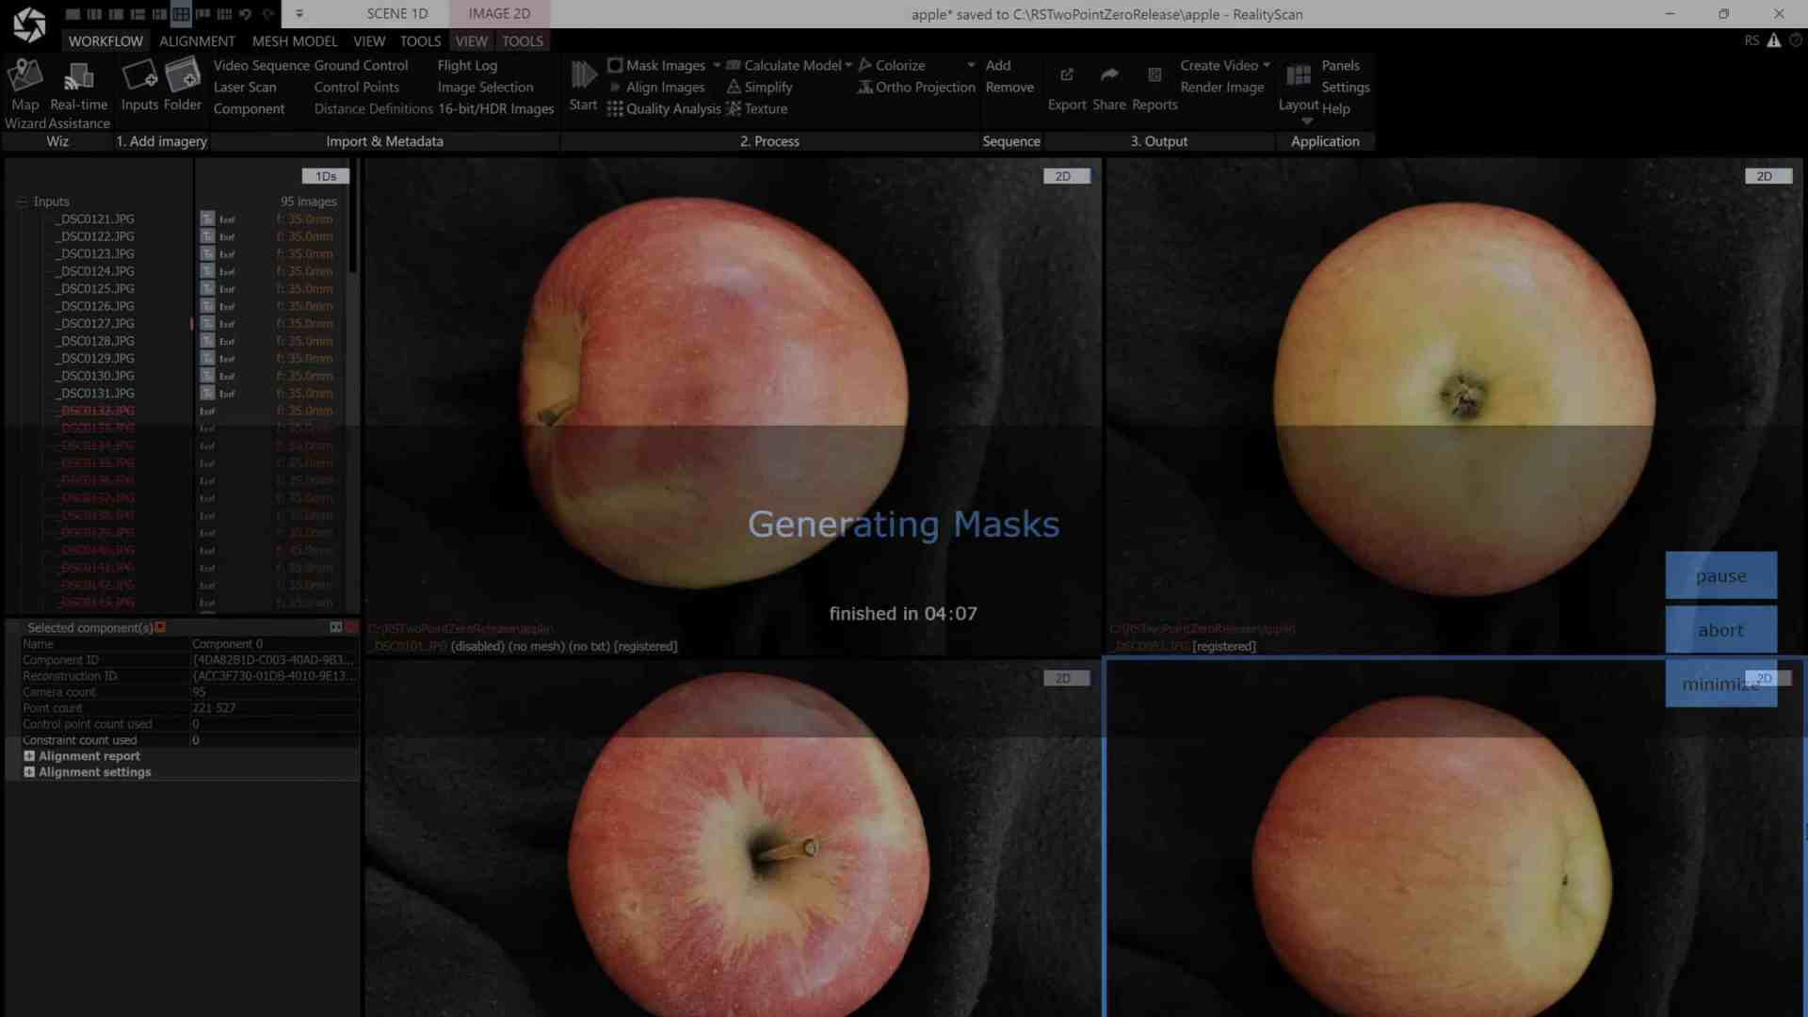Expand the Create Video dropdown
The width and height of the screenshot is (1808, 1017).
(1267, 65)
